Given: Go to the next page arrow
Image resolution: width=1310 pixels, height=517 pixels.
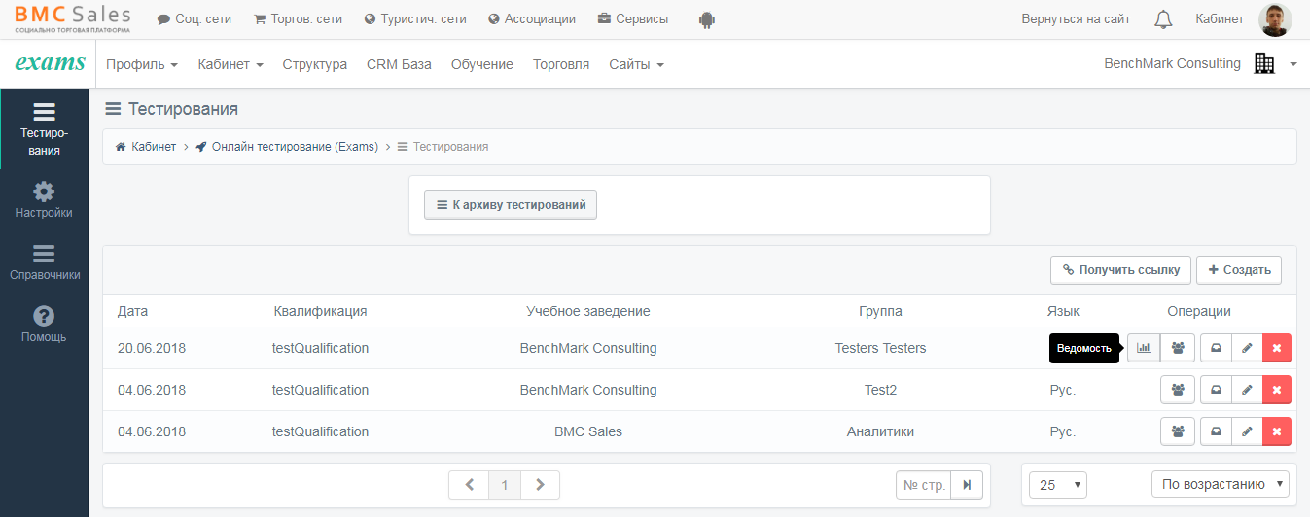Looking at the screenshot, I should [541, 485].
